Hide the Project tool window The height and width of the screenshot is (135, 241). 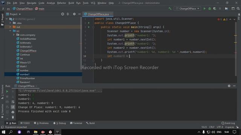pyautogui.click(x=79, y=14)
